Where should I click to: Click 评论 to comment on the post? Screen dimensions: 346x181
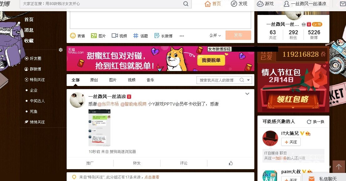(184, 163)
